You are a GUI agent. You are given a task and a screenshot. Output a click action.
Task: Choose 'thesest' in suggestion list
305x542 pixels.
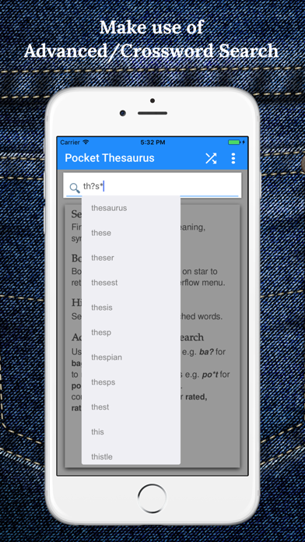(x=131, y=283)
